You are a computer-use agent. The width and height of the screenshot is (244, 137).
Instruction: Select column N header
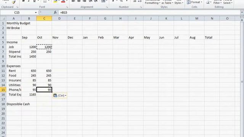point(212,19)
